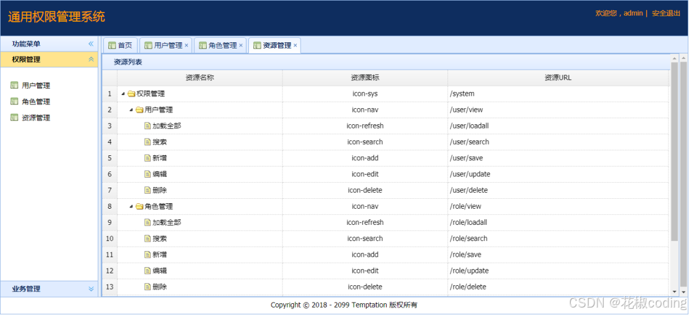The width and height of the screenshot is (689, 315).
Task: Select the /user/update URL cell
Action: 558,174
